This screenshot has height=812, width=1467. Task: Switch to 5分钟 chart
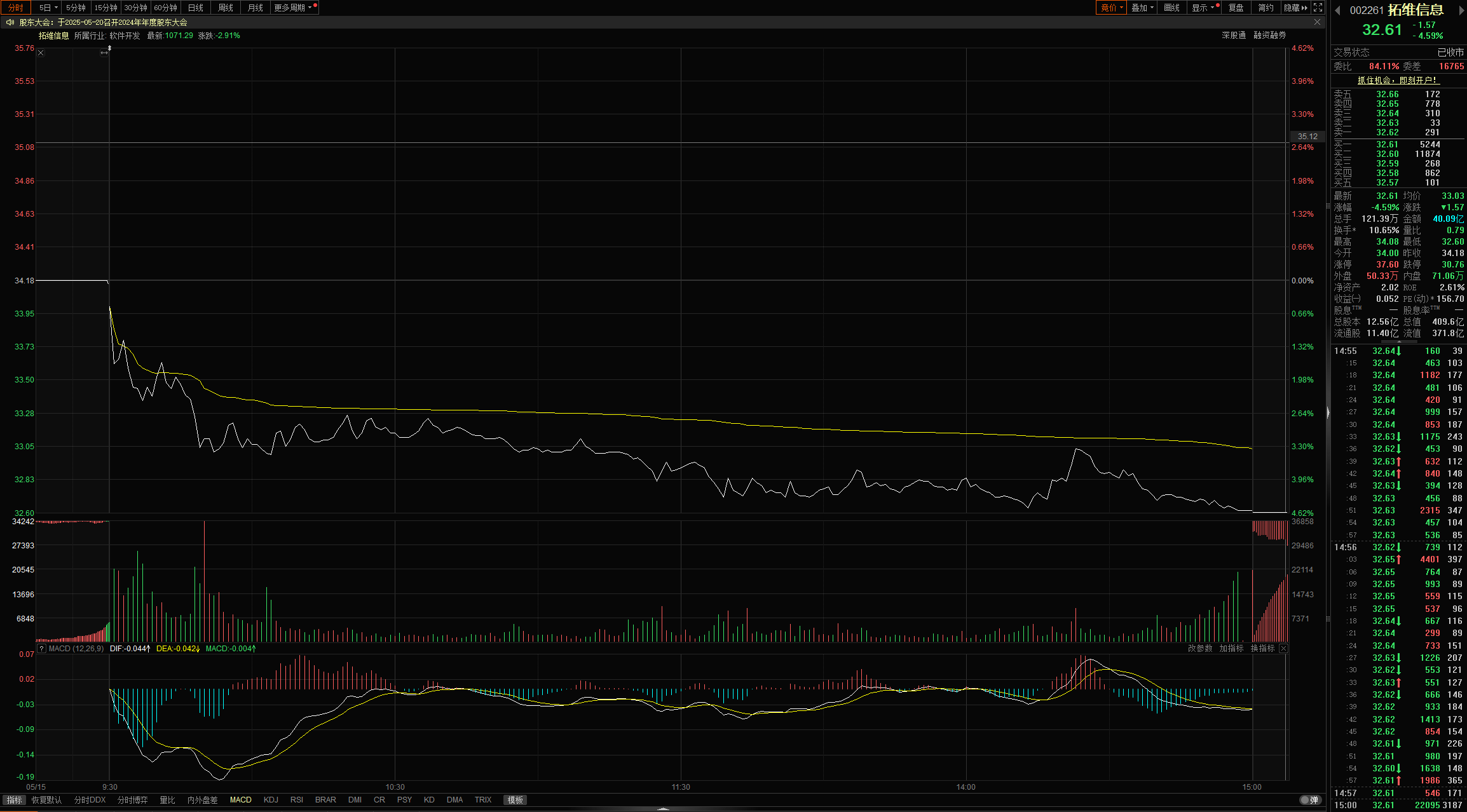(76, 8)
